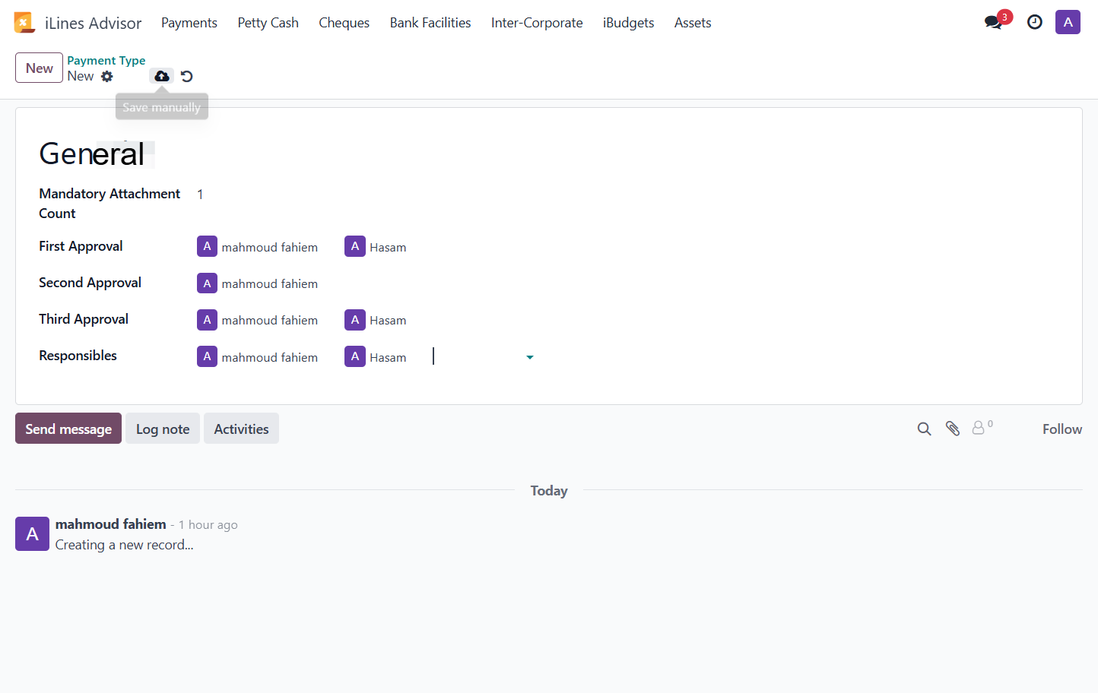The image size is (1098, 693).
Task: Open the iBudgets menu
Action: coord(628,23)
